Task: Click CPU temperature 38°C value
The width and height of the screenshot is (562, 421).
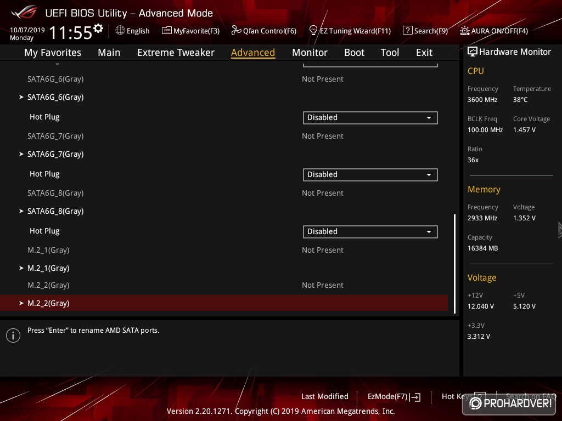Action: pos(520,100)
